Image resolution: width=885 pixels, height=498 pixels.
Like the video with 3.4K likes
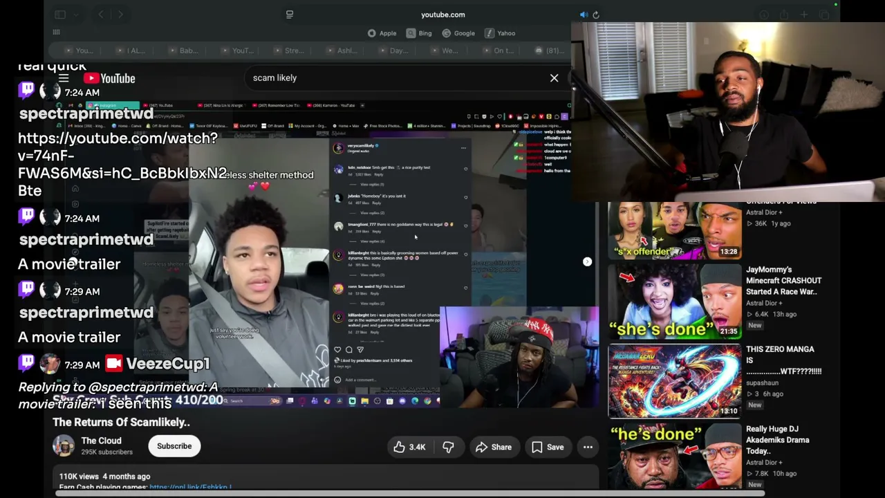coord(409,447)
